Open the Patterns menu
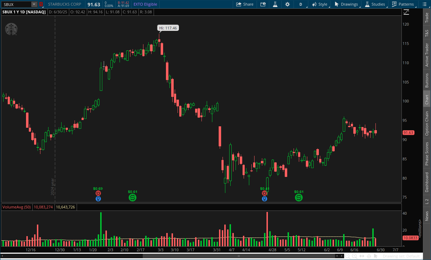The width and height of the screenshot is (431, 260). point(403,4)
